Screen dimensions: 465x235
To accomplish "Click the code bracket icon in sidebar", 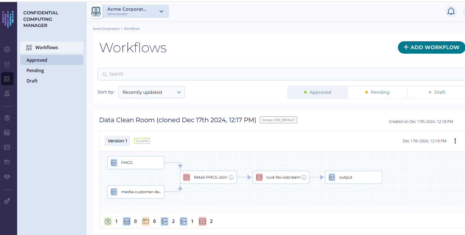I will click(x=7, y=147).
